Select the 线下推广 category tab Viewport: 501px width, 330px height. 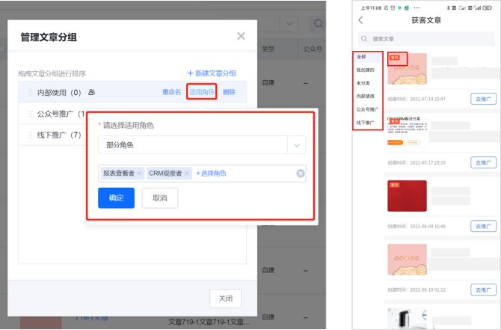(x=366, y=121)
